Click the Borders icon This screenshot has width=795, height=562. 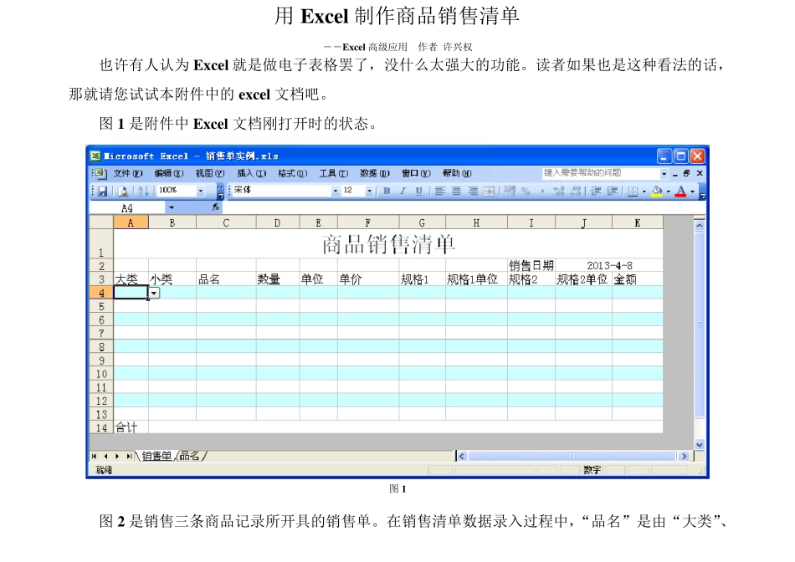point(633,191)
